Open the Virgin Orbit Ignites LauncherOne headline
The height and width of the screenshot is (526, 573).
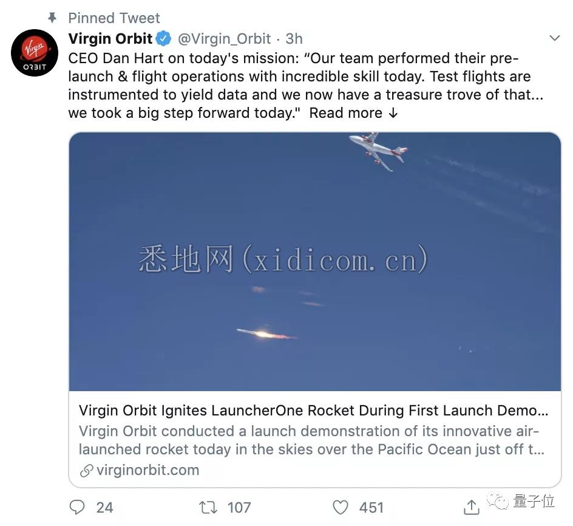(314, 411)
